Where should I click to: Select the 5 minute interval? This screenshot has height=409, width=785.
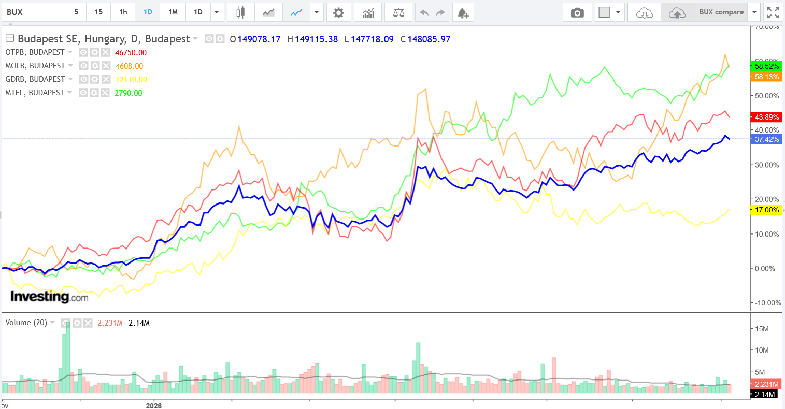(x=76, y=12)
